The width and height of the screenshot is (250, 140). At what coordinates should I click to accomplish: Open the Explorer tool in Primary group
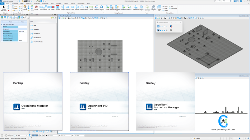pyautogui.click(x=25, y=7)
